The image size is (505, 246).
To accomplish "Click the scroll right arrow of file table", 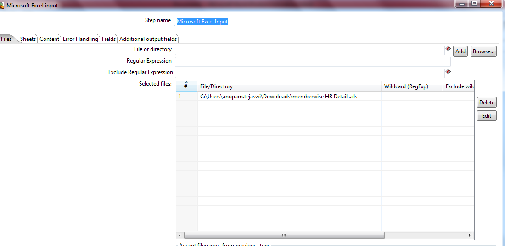I will pos(470,235).
